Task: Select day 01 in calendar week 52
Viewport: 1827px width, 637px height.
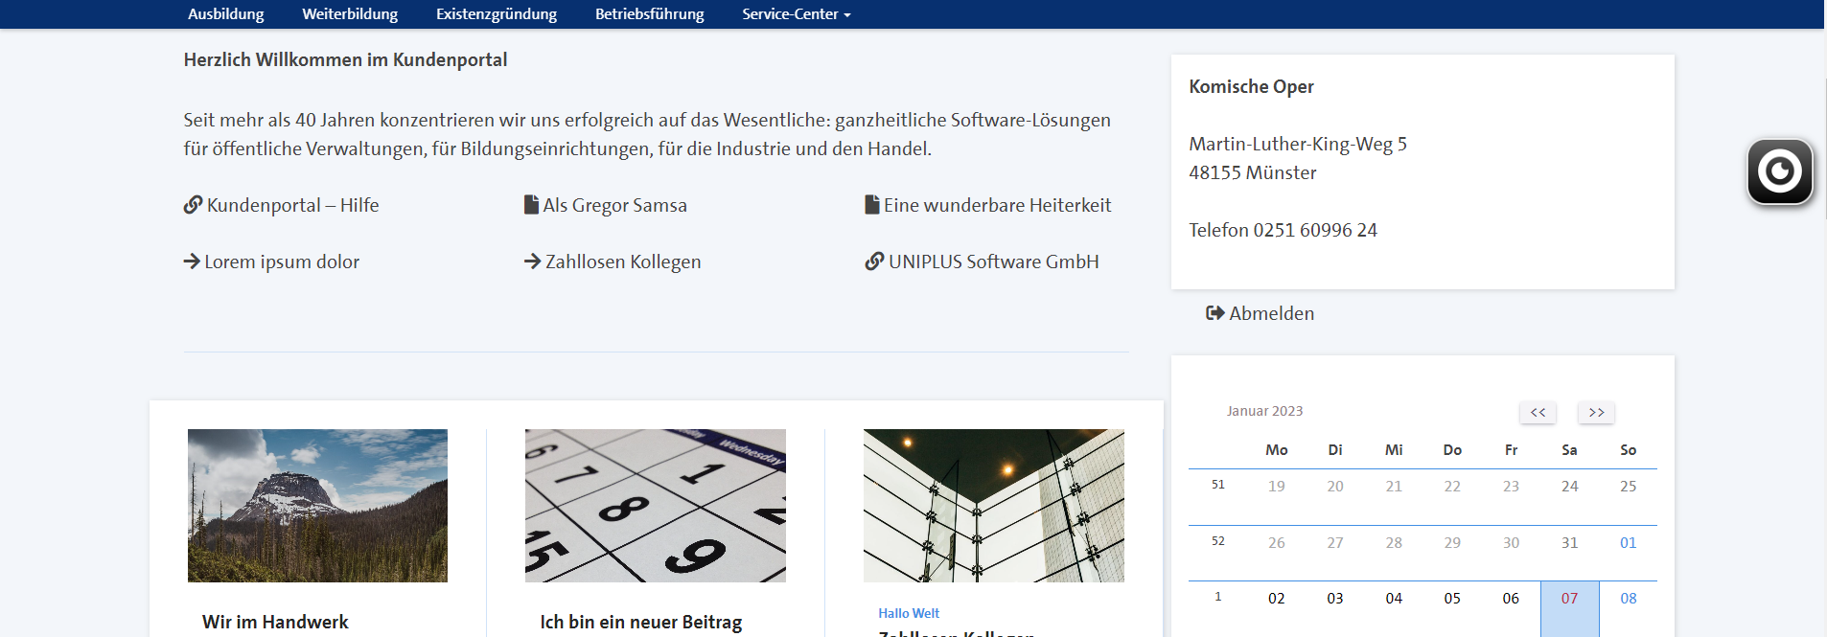Action: tap(1628, 543)
